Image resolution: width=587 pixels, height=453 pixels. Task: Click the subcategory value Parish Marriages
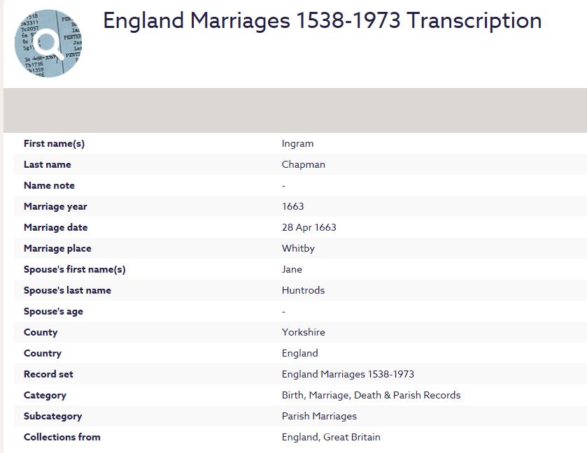[319, 416]
